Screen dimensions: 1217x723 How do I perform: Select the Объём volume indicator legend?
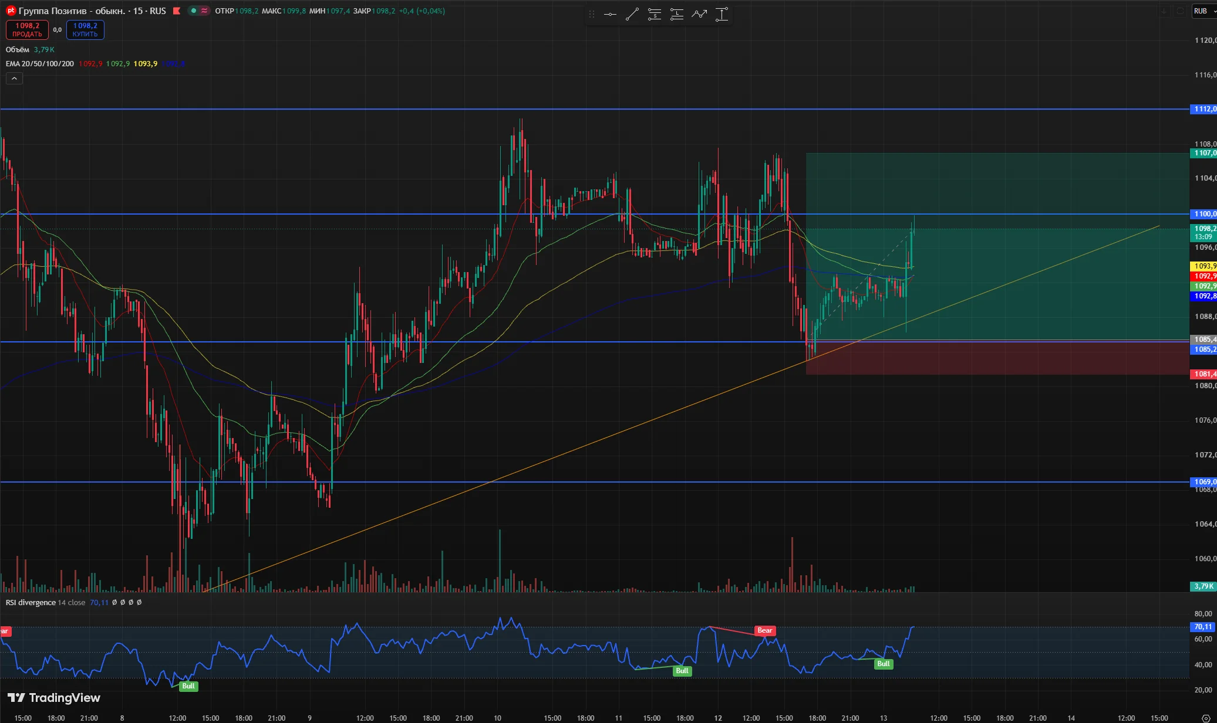(x=18, y=50)
